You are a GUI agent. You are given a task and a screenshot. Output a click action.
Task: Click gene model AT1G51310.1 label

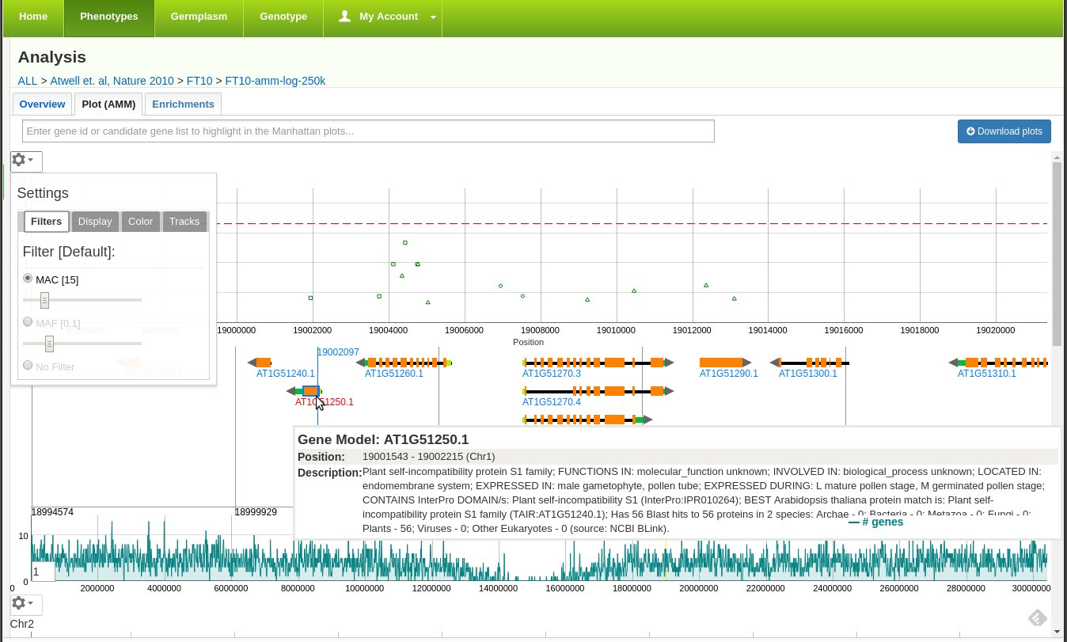(987, 374)
